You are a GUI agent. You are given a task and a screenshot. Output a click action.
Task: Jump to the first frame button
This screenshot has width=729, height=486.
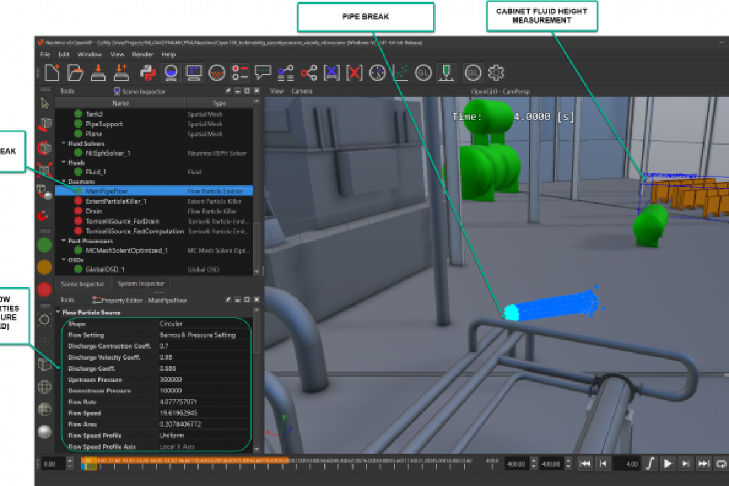(584, 464)
